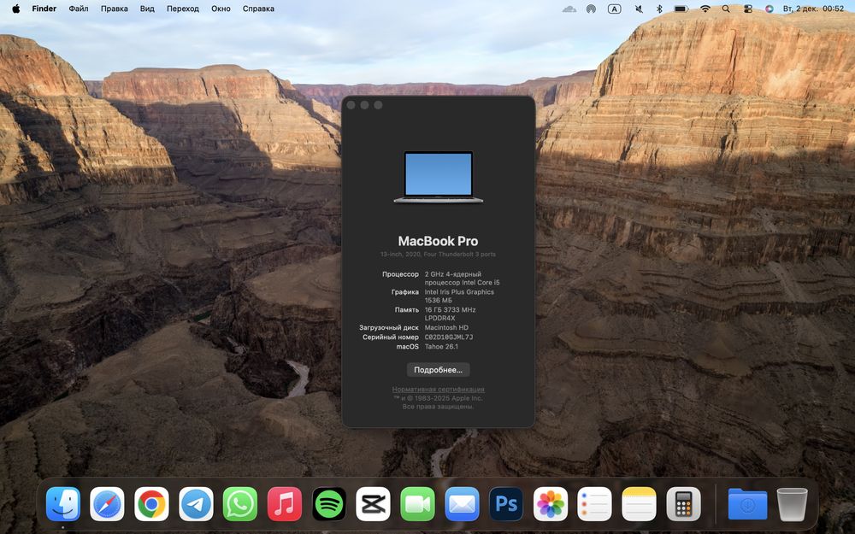Image resolution: width=855 pixels, height=534 pixels.
Task: Open the Переход menu
Action: (x=183, y=9)
